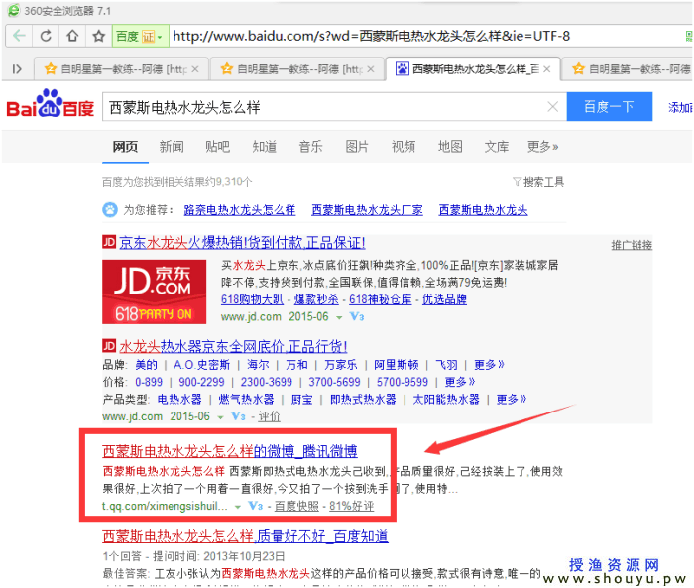Screen dimensions: 694x588
Task: Click the 百度一下 search button
Action: (609, 107)
